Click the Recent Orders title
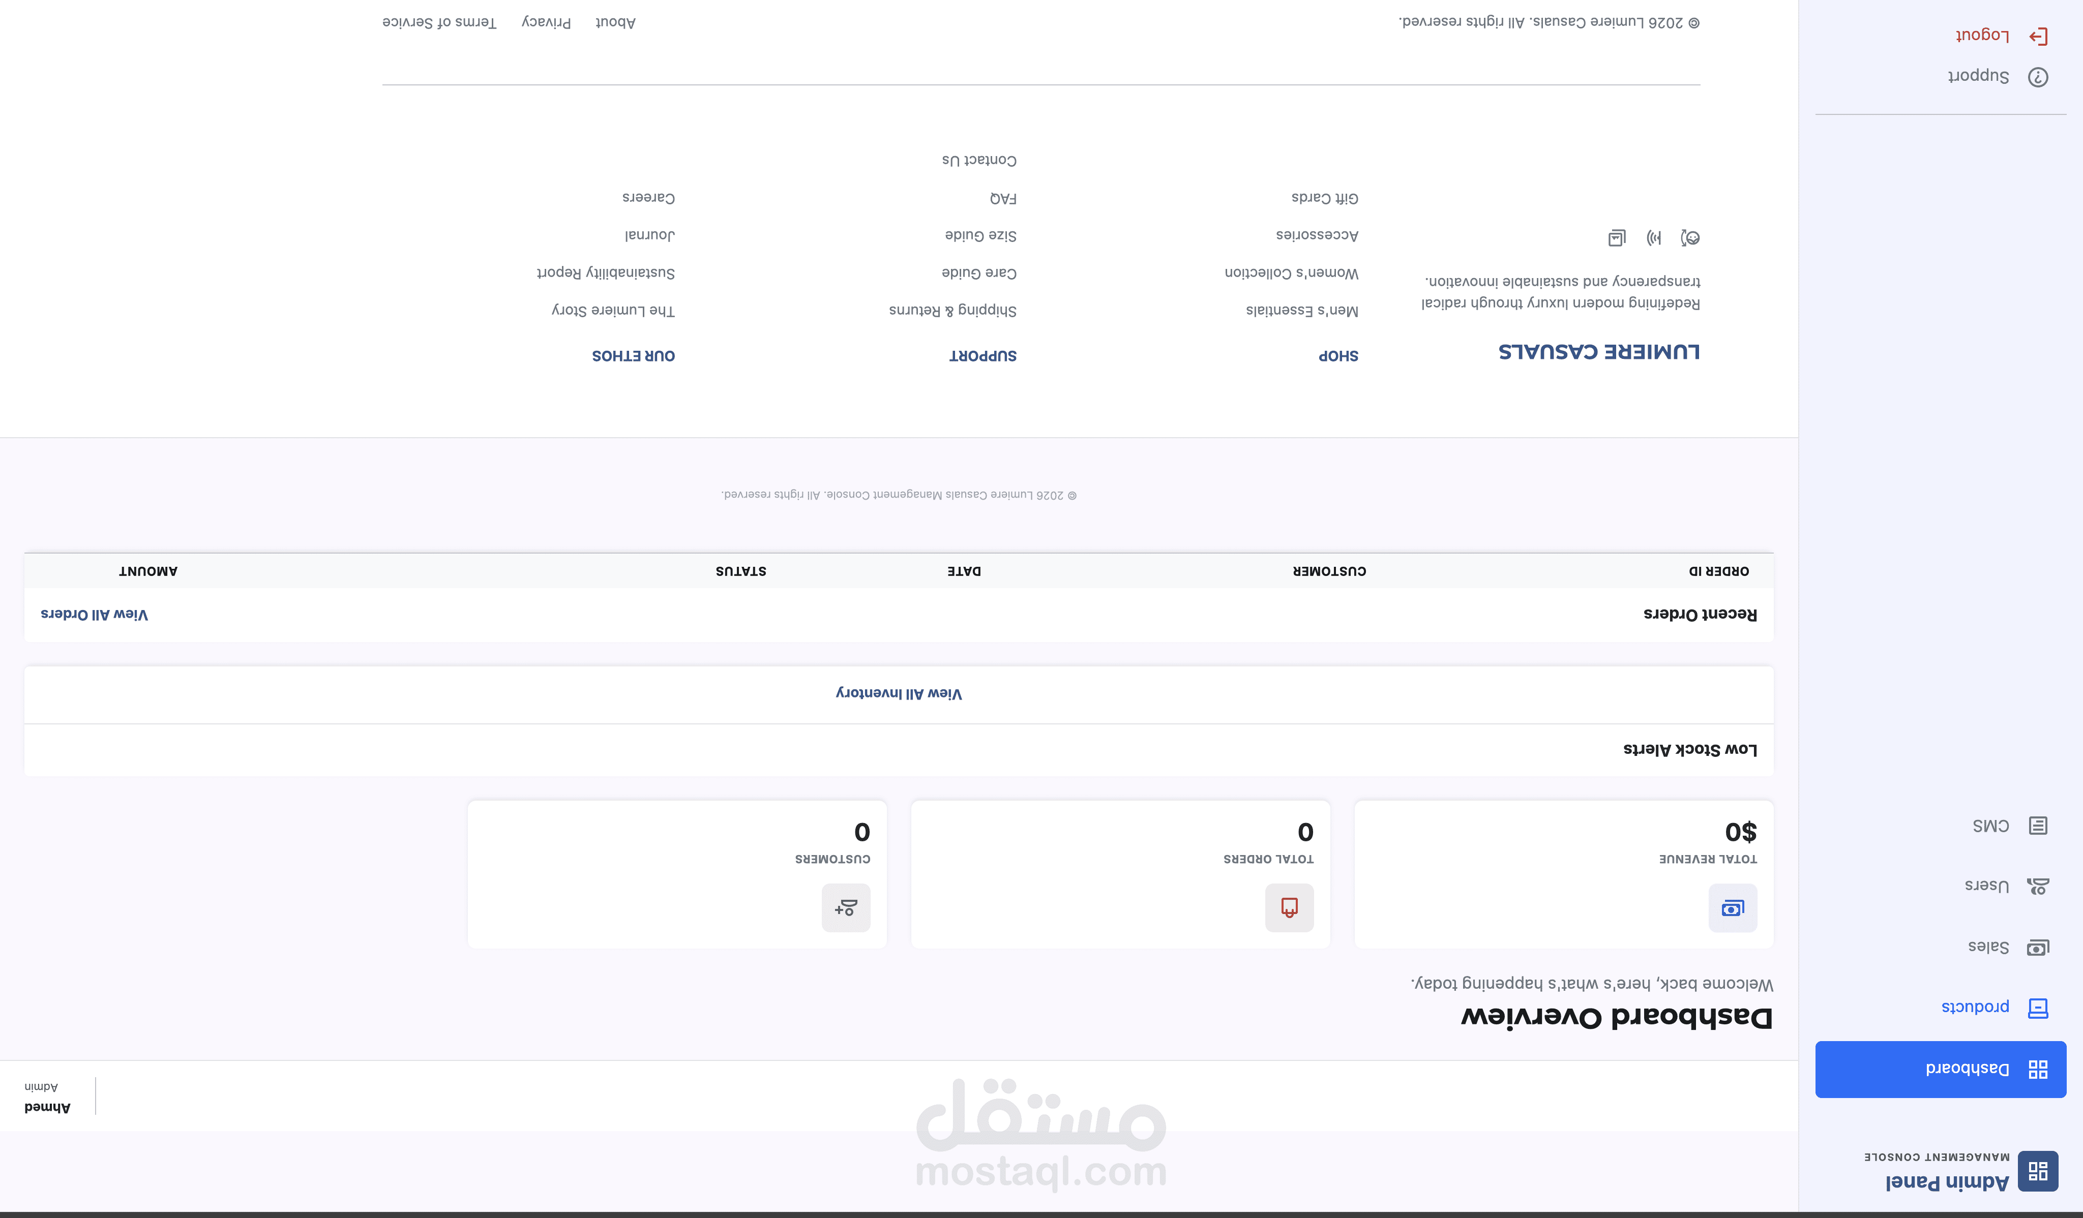Viewport: 2083px width, 1218px height. 1700,614
